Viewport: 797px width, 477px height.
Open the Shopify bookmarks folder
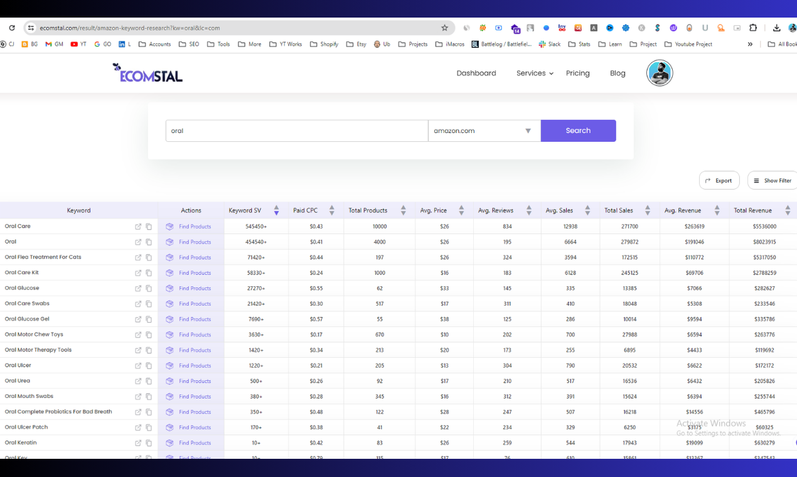(x=324, y=44)
